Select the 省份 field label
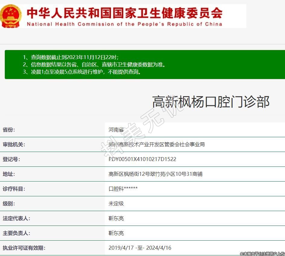 [x=9, y=130]
